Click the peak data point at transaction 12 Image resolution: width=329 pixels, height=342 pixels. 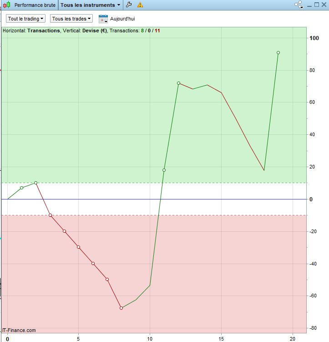[178, 83]
